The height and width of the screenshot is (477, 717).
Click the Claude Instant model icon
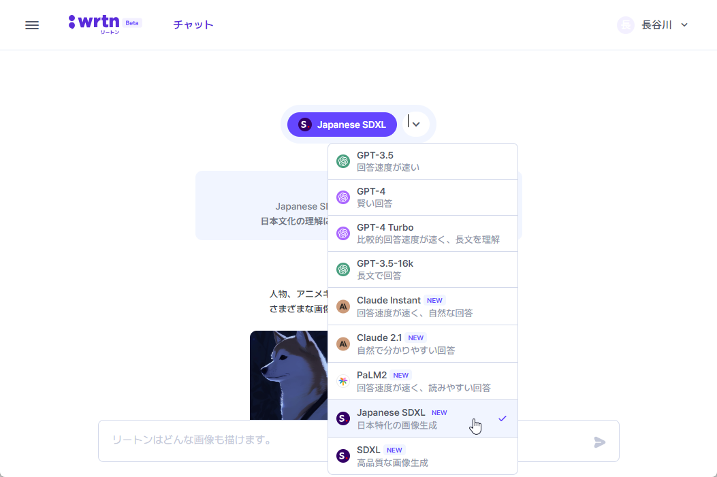342,307
